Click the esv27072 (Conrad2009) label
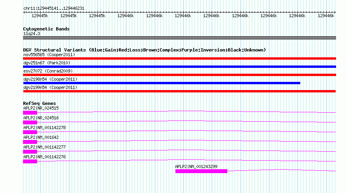Viewport: 347px width, 193px height. coord(48,71)
